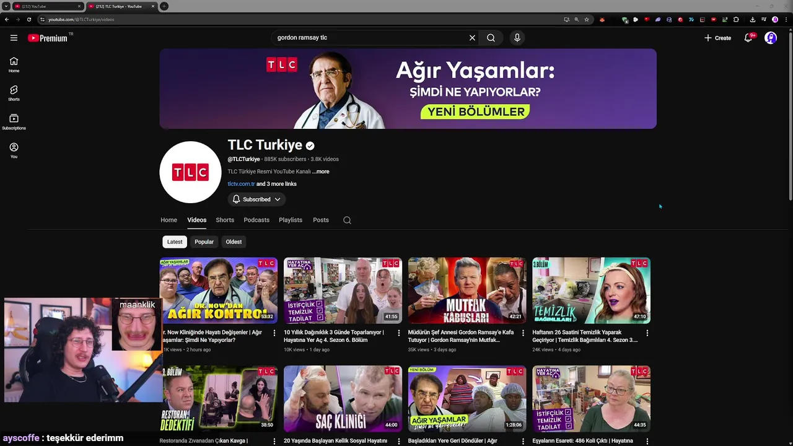
Task: Open the YouTube guide hamburger menu
Action: tap(14, 38)
